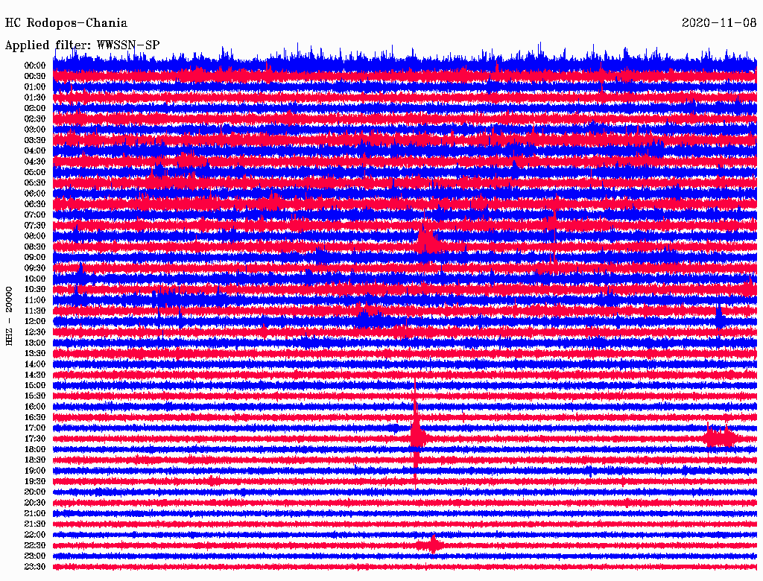The height and width of the screenshot is (581, 763).
Task: Click the station title HC Rodopos-Chania
Action: [66, 23]
